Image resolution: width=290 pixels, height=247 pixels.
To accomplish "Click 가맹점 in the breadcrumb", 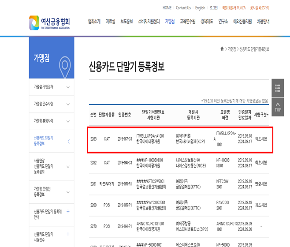I will click(x=232, y=49).
